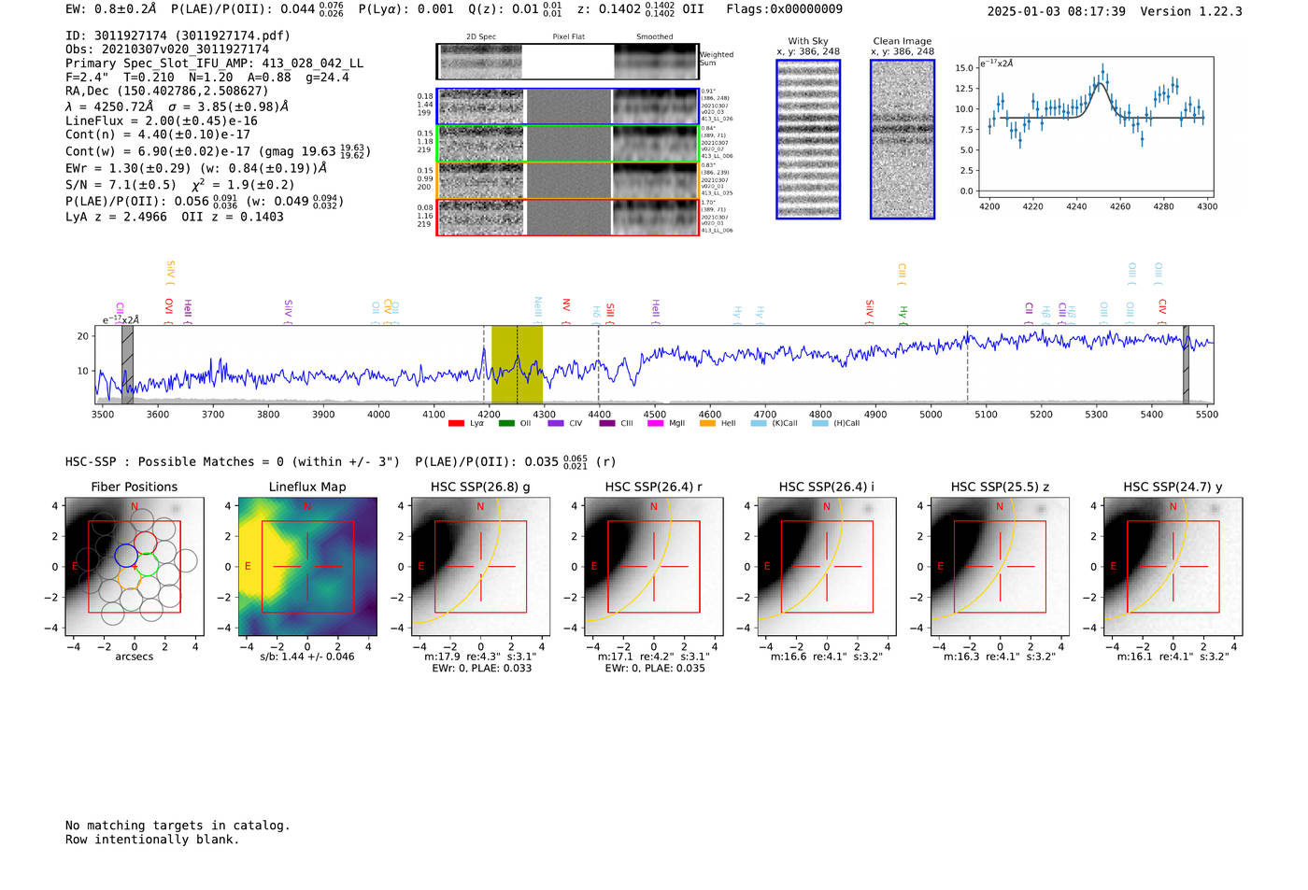Select the blue-bordered 2D spectrum row
This screenshot has height=890, width=1308.
567,106
